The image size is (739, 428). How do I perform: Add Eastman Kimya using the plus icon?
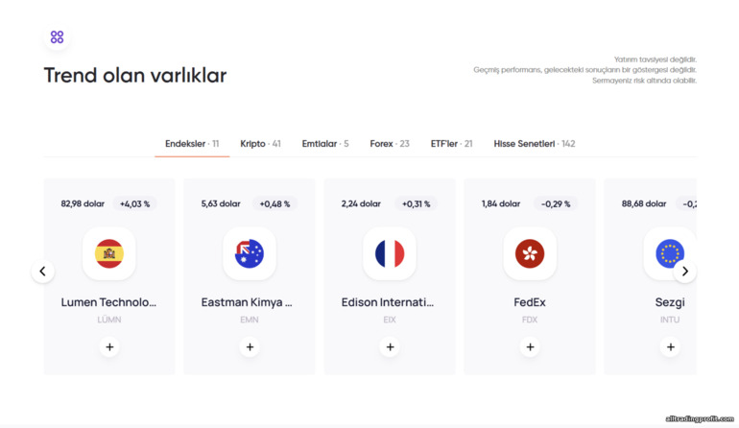(250, 347)
